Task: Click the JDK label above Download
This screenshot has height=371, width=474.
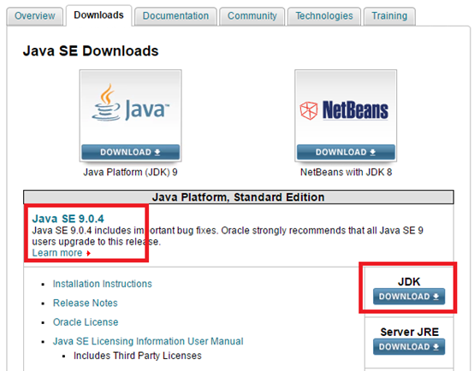Action: tap(409, 281)
